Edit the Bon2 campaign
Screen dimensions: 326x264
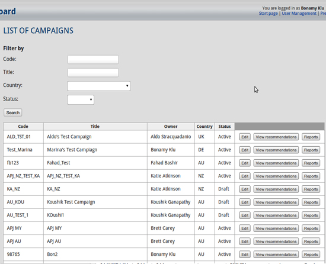point(245,255)
